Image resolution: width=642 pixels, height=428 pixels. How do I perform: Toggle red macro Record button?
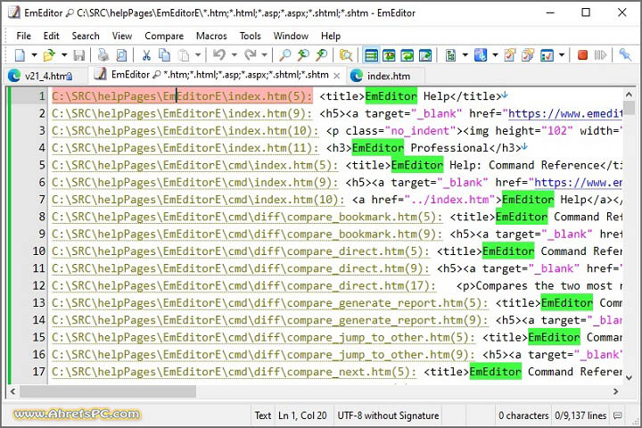tap(582, 55)
